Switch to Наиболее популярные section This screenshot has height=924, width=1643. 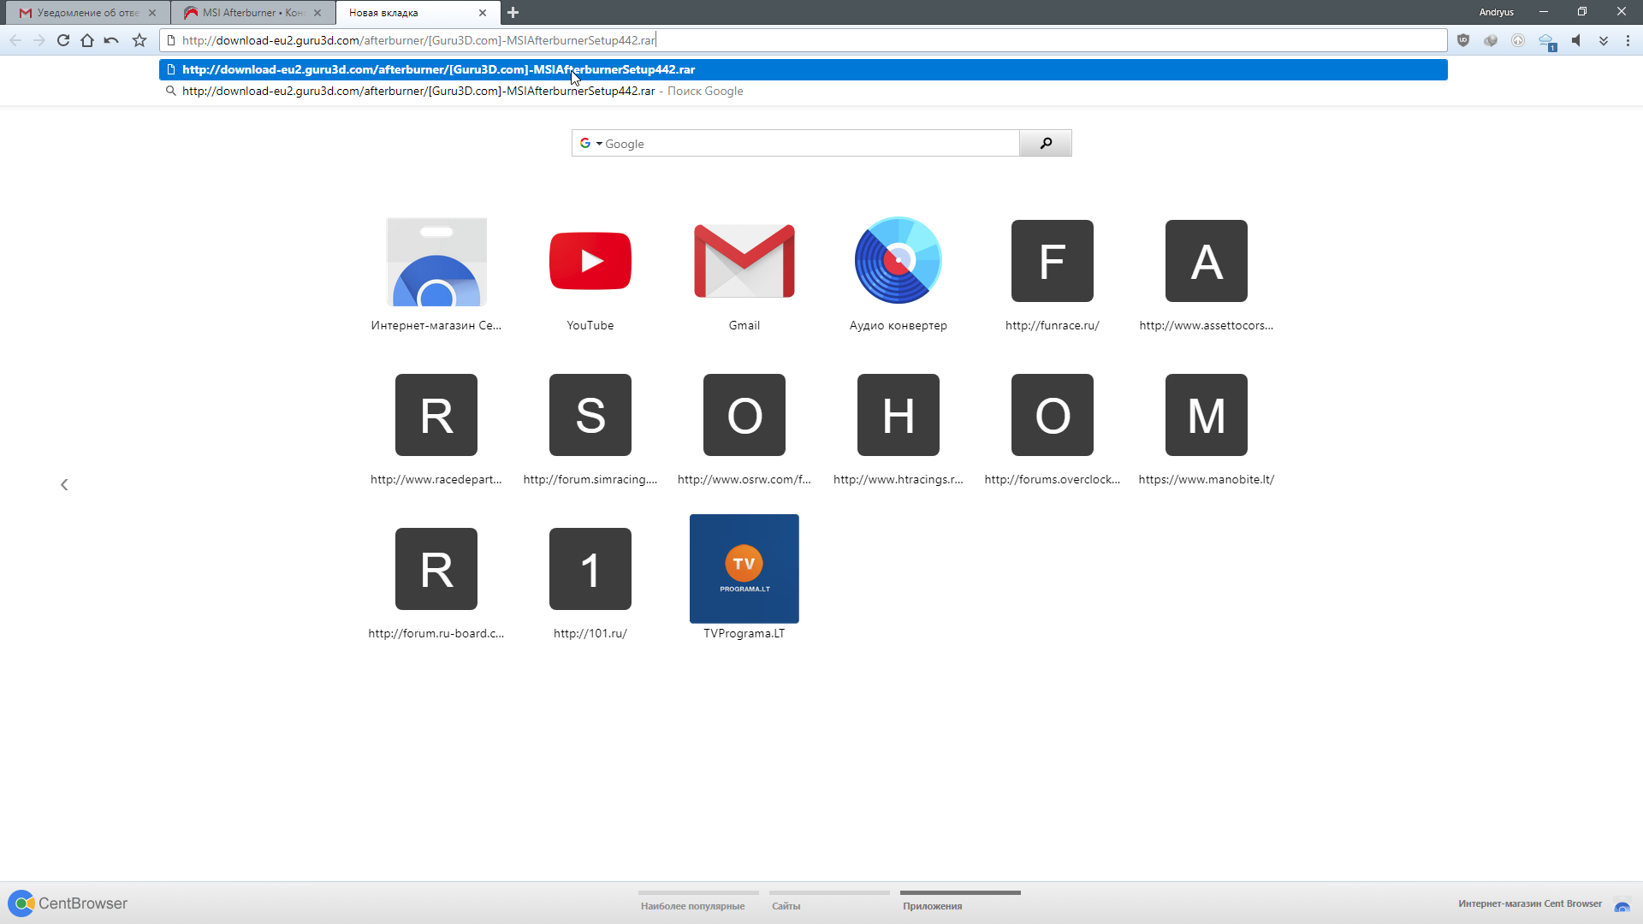[x=692, y=905]
